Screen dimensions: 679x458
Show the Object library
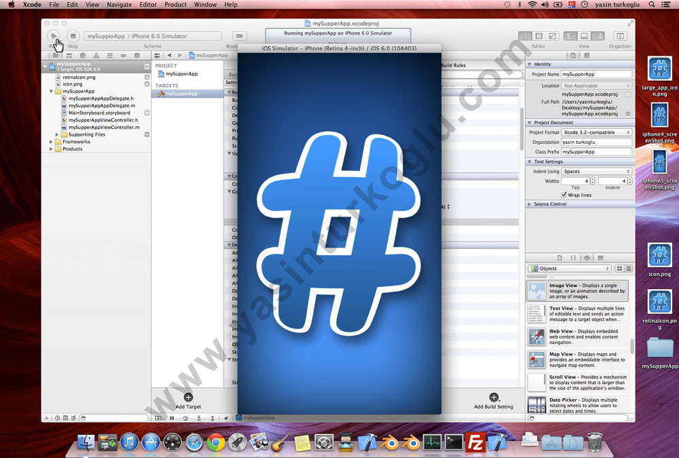coord(587,258)
